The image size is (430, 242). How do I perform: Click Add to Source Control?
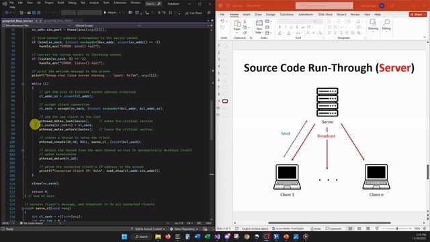[148, 229]
